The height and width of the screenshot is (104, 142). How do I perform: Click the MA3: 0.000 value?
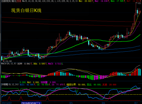click(x=33, y=82)
